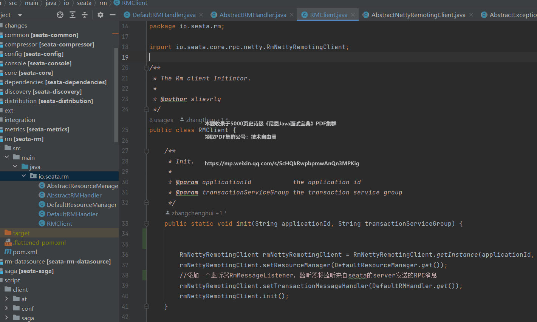Click the AbstractResourceManage class icon

(x=42, y=185)
